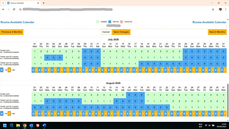Go to Previous 6 Months
229x129 pixels.
click(12, 32)
